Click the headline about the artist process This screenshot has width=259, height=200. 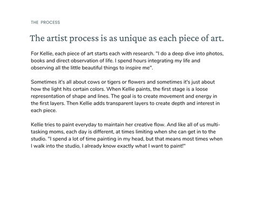point(127,38)
